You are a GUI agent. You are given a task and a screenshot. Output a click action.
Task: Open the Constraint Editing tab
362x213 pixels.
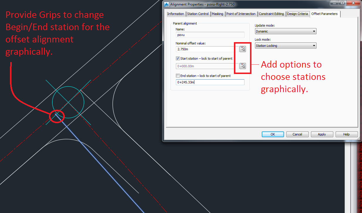[x=271, y=14]
